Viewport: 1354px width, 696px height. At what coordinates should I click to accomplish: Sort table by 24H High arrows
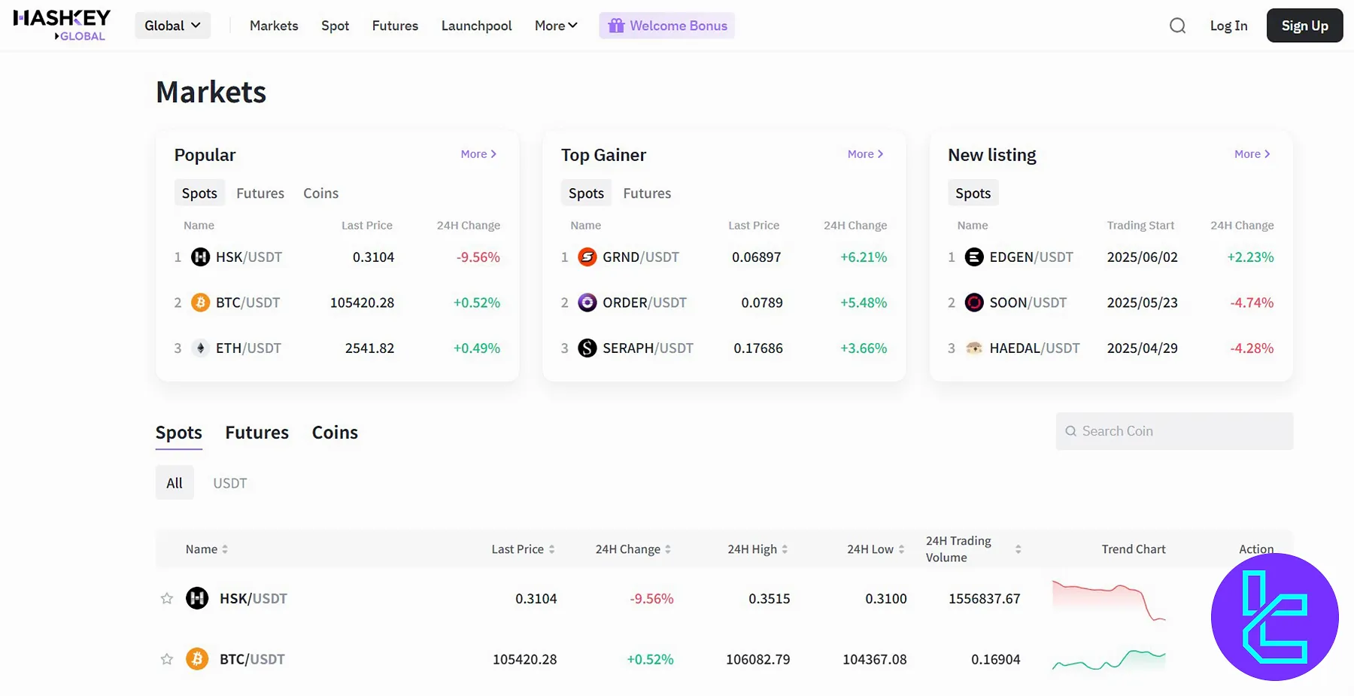(785, 549)
